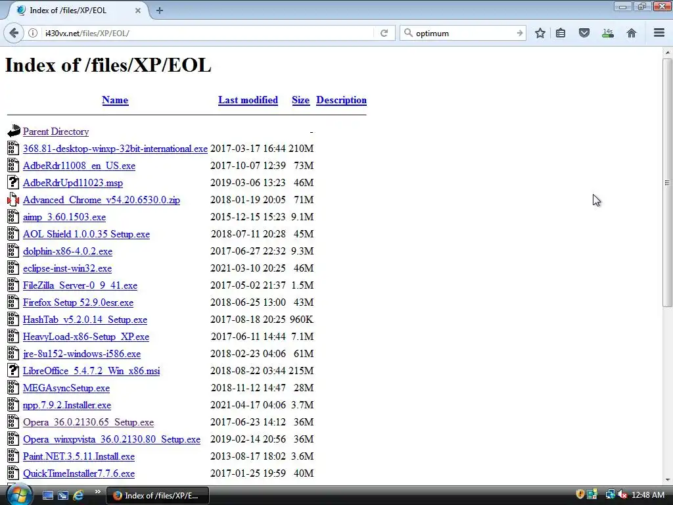Reload the page with the refresh icon

pos(384,33)
